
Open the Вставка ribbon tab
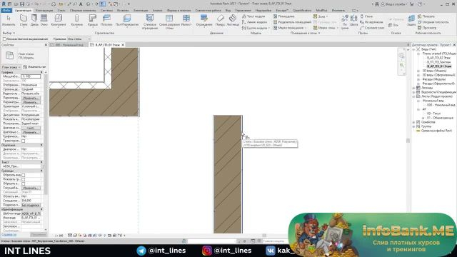point(123,10)
